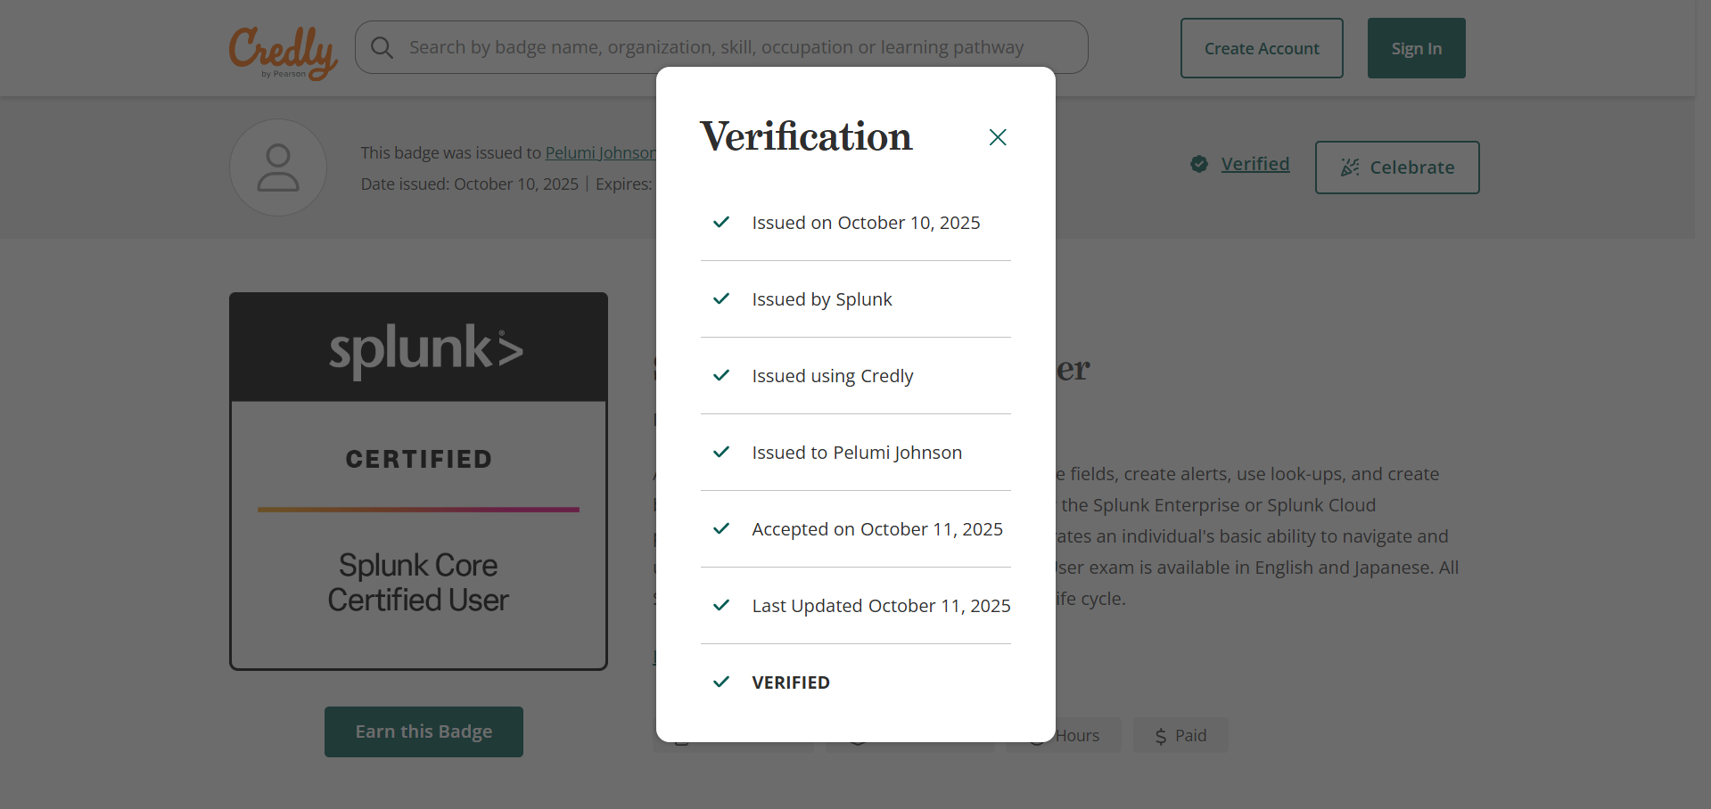Click the checkmark beside Accepted on October 11
The image size is (1711, 809).
[720, 529]
